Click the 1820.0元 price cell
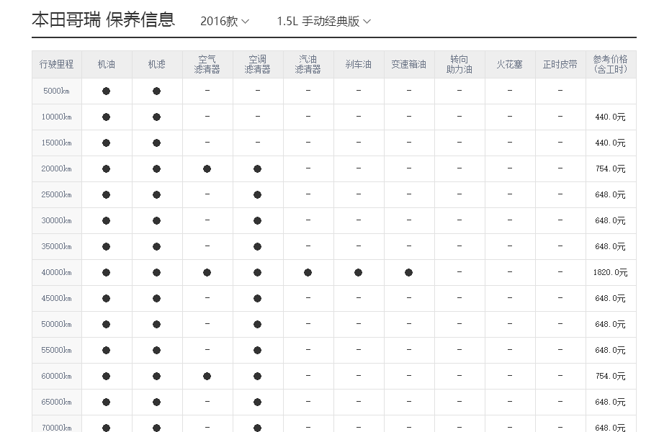 pyautogui.click(x=611, y=273)
